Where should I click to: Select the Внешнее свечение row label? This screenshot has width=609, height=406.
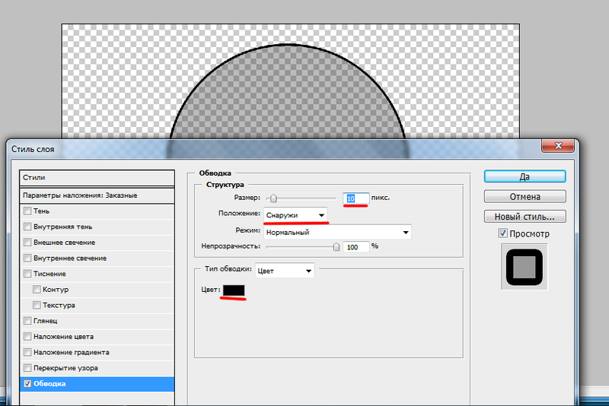[x=65, y=243]
